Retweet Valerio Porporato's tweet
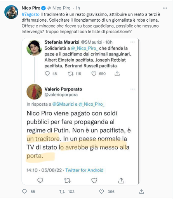This screenshot has height=199, width=174. pyautogui.click(x=67, y=180)
